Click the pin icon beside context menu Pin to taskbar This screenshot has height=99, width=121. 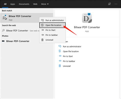(43, 35)
